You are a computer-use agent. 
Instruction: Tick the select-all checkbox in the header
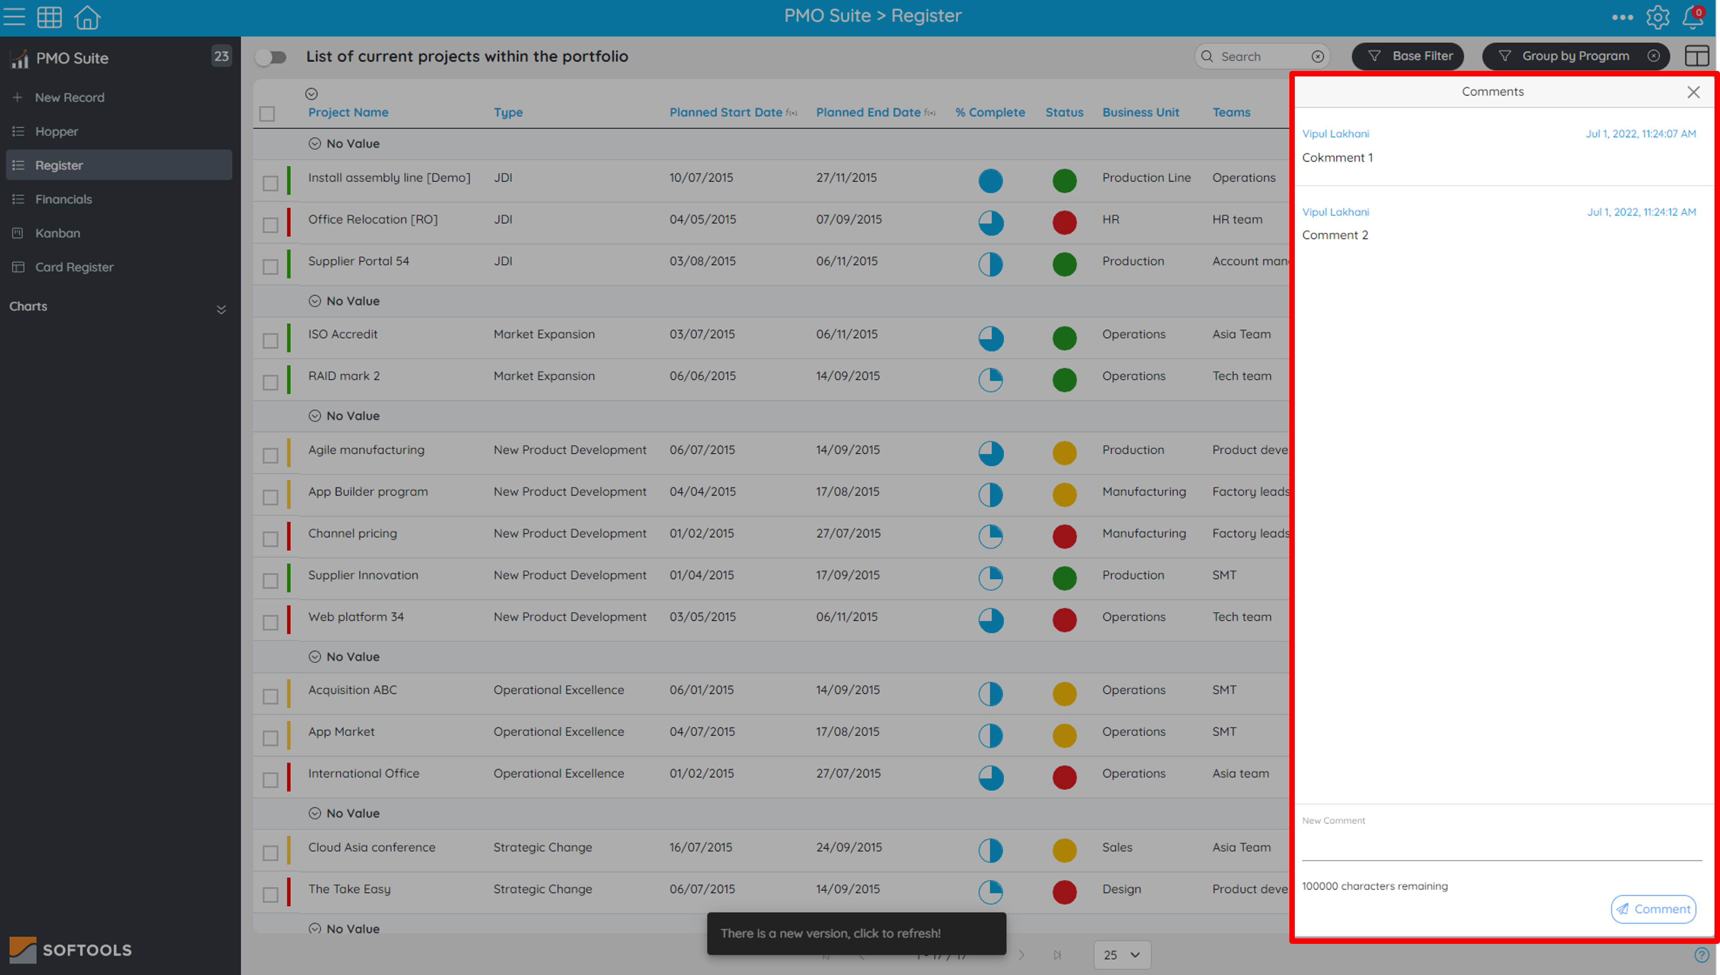pos(267,114)
